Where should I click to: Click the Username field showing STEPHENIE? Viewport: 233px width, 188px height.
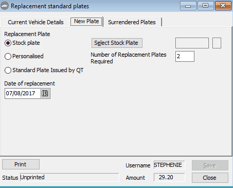(x=169, y=165)
